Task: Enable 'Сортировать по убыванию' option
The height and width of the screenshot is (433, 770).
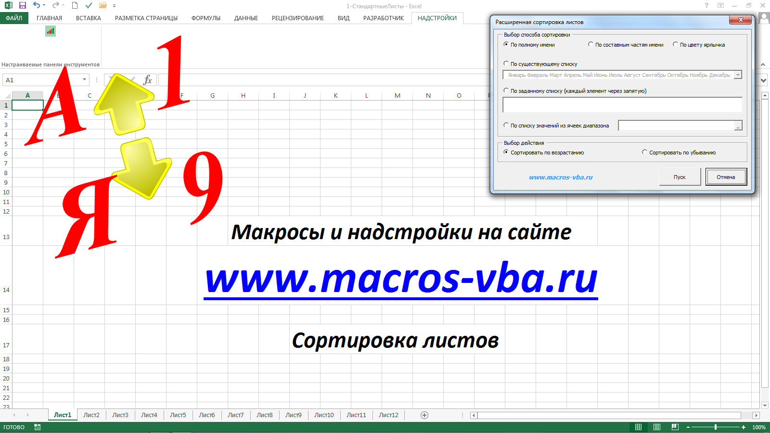Action: [x=644, y=152]
